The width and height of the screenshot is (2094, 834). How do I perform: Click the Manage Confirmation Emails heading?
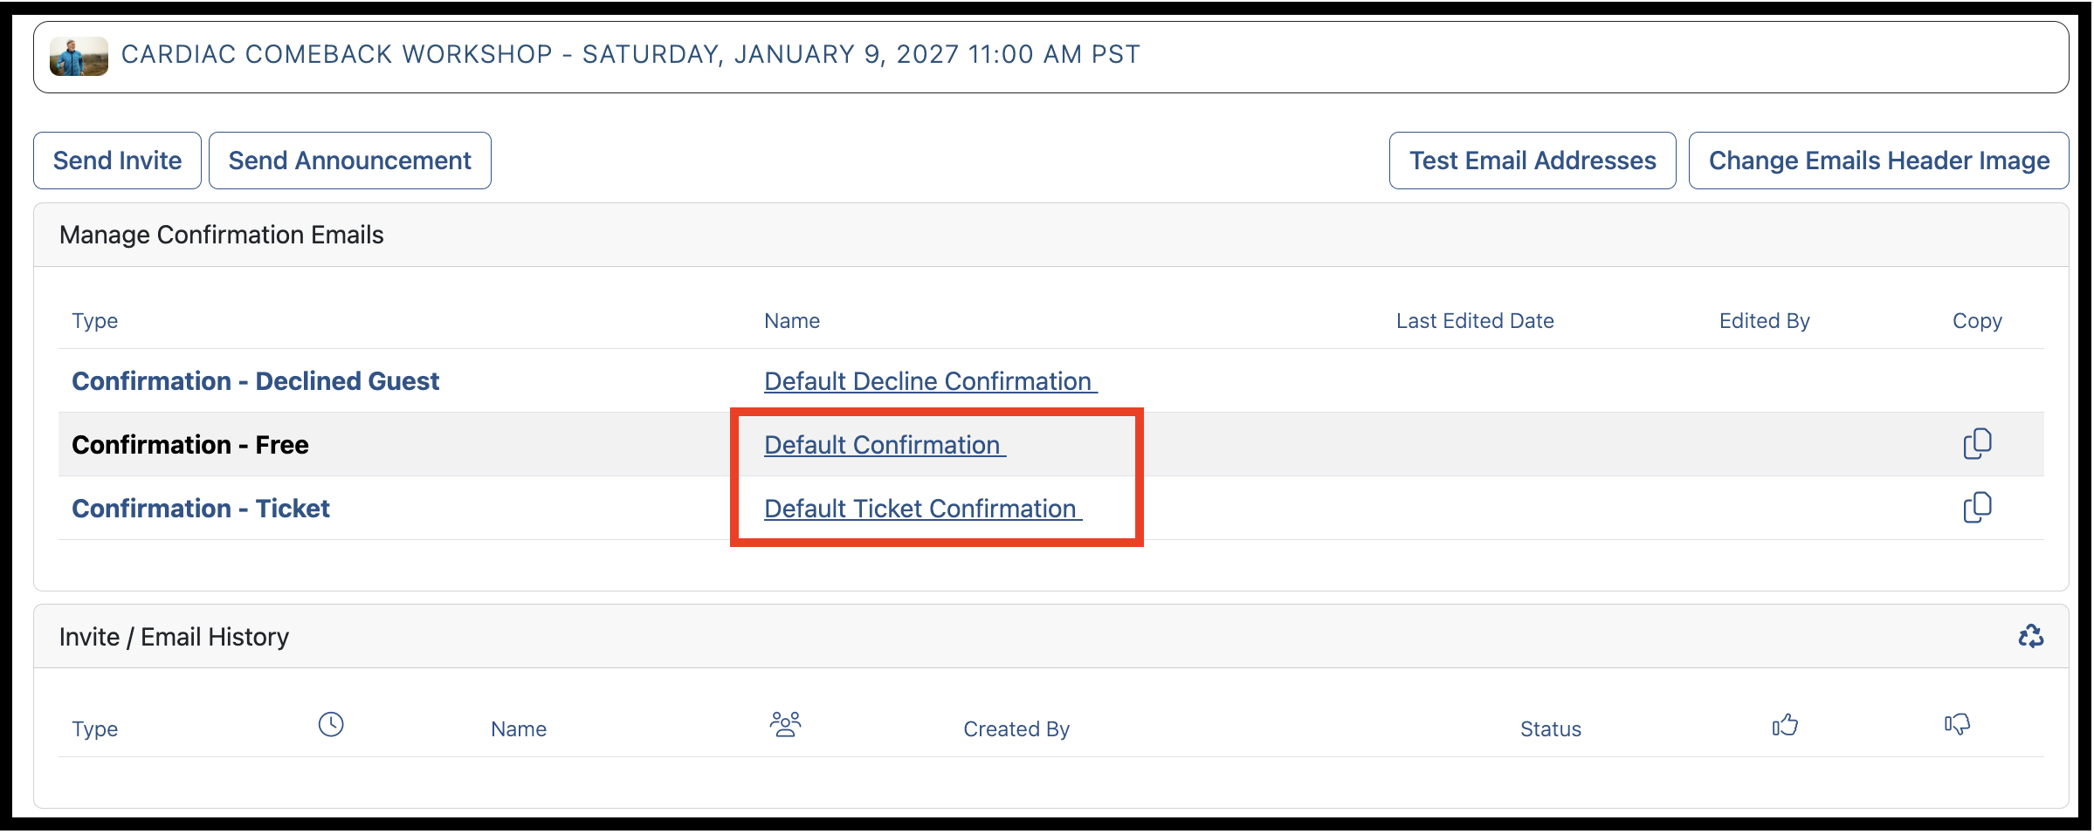tap(222, 235)
